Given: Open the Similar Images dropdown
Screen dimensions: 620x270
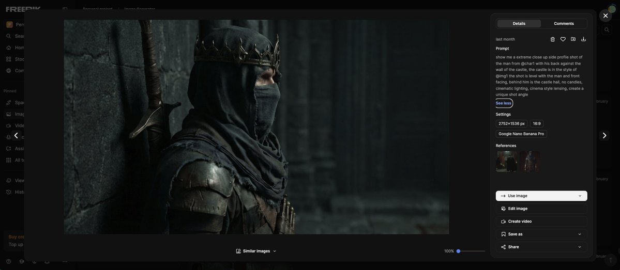Looking at the screenshot, I should [256, 251].
